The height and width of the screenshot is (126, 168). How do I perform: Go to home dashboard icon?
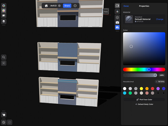[x=46, y=6]
